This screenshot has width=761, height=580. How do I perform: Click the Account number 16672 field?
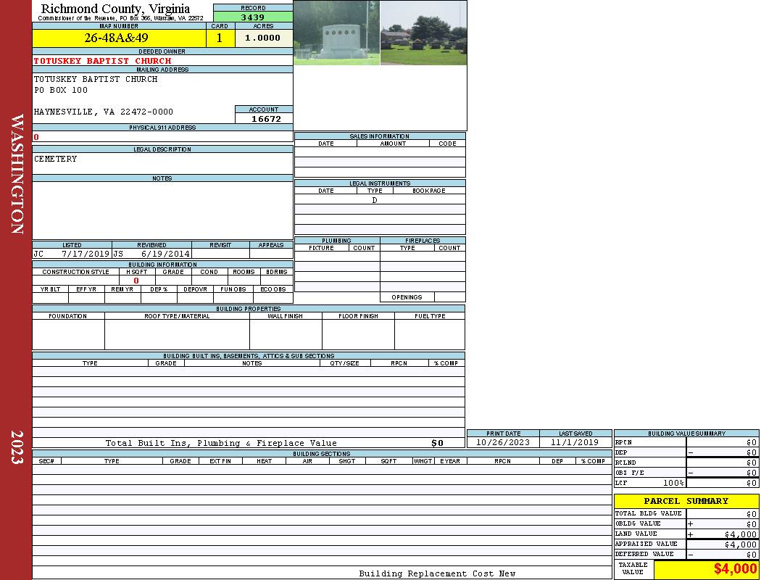265,119
